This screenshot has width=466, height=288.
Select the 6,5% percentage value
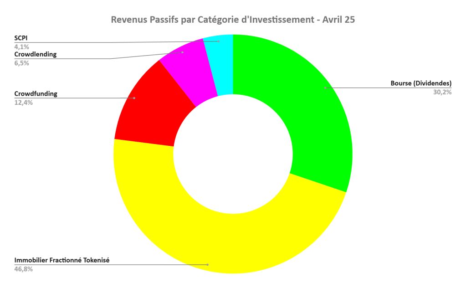21,63
